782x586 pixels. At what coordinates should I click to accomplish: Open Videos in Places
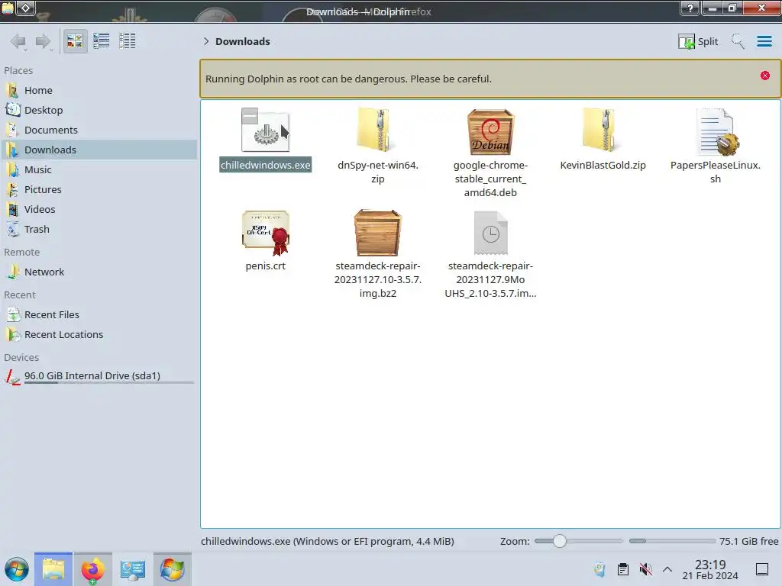[x=100, y=210]
